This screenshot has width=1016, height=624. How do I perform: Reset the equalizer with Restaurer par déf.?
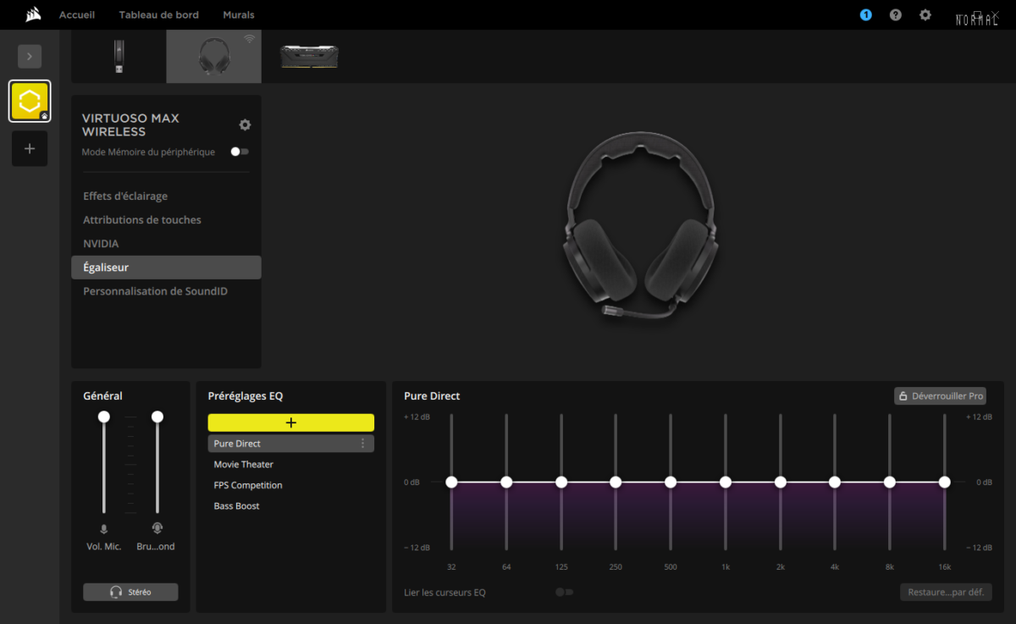[x=945, y=592]
